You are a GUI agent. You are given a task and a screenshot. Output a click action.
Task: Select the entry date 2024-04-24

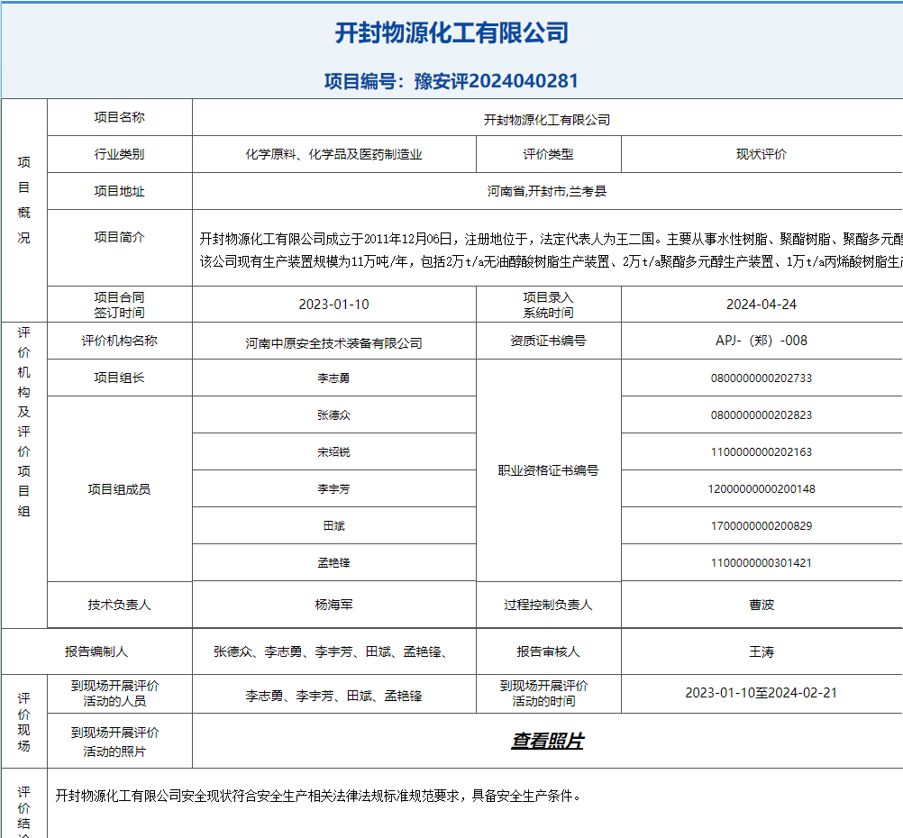coord(762,305)
